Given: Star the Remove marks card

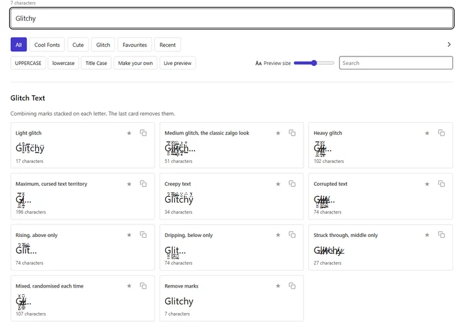Looking at the screenshot, I should click(278, 286).
